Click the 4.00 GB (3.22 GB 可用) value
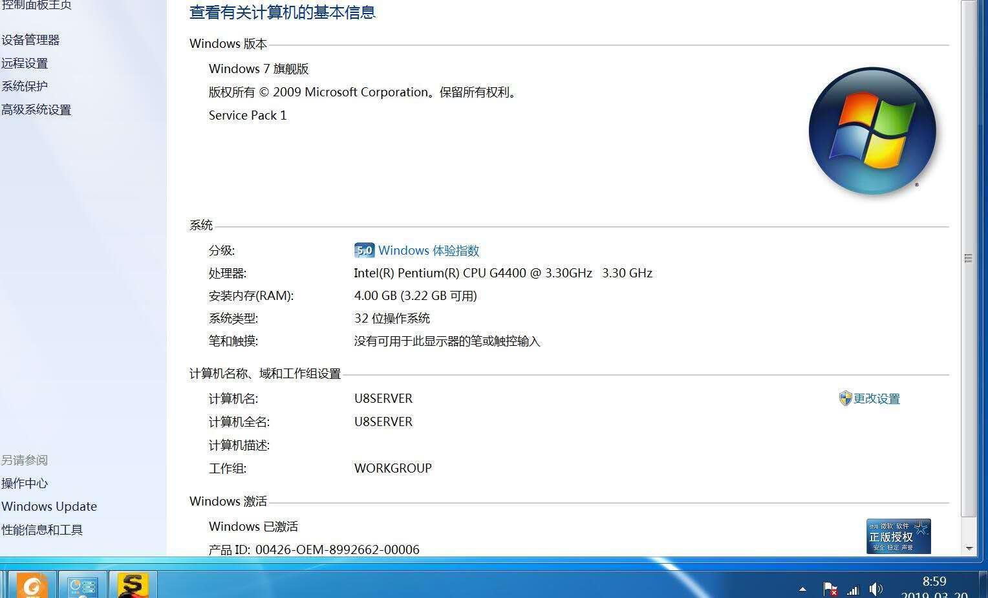 tap(416, 296)
